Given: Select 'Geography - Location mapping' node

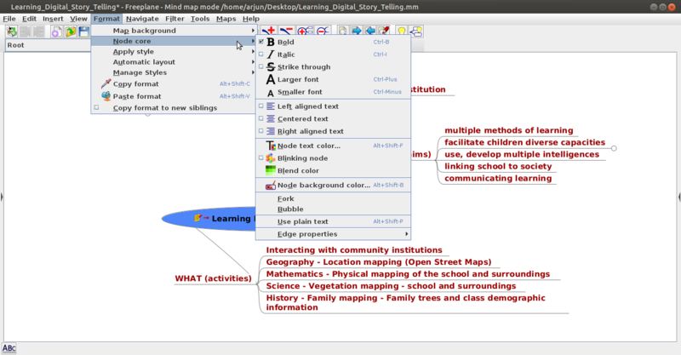Looking at the screenshot, I should (378, 262).
